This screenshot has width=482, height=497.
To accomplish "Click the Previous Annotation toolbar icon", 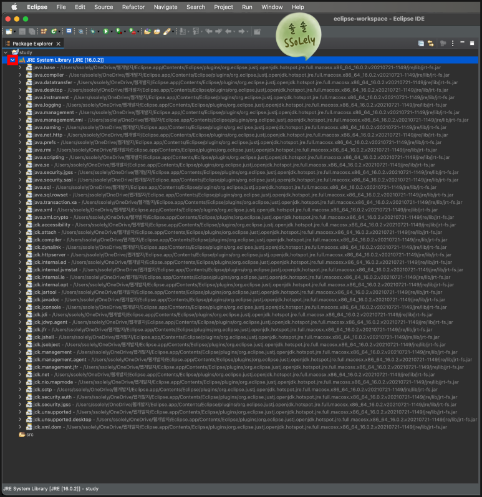I will tap(196, 31).
